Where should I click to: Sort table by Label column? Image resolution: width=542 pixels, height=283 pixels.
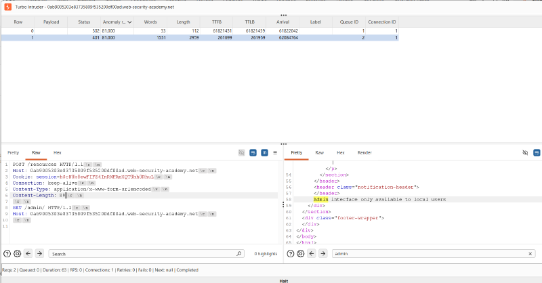[316, 22]
